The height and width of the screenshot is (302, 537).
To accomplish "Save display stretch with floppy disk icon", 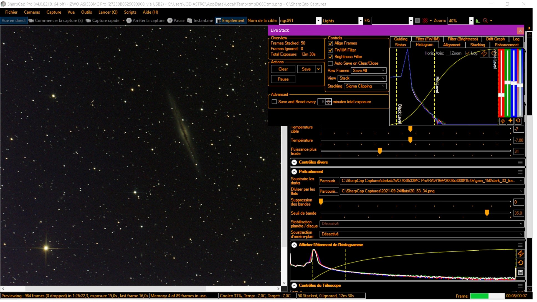I will [520, 272].
